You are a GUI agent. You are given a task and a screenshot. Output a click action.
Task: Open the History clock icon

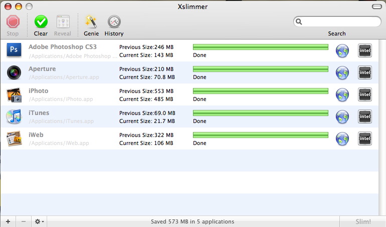pos(114,21)
